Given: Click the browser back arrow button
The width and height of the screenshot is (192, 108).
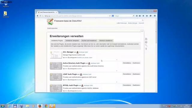Looking at the screenshot, I should point(37,16).
